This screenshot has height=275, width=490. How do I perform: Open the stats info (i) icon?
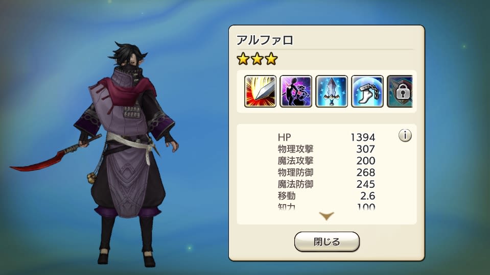tap(405, 136)
